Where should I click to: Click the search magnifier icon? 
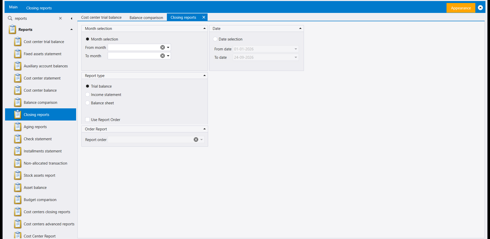10,18
